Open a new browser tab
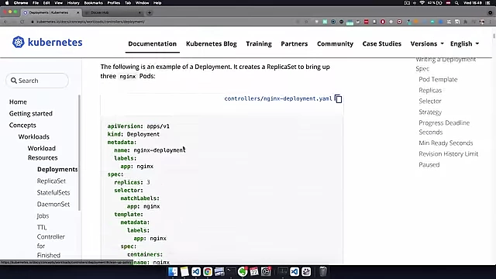This screenshot has width=496, height=279. (x=150, y=12)
